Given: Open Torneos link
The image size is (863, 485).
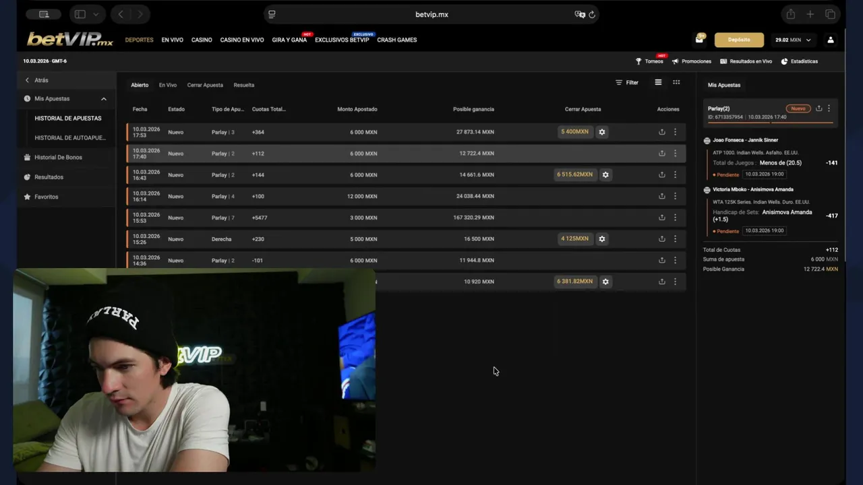Looking at the screenshot, I should coord(650,61).
